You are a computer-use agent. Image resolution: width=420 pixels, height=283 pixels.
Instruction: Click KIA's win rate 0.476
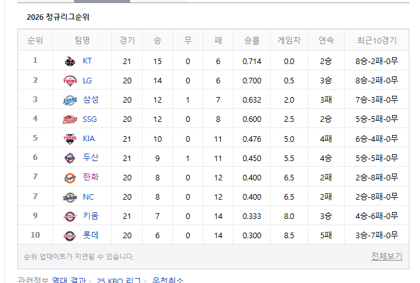(252, 139)
